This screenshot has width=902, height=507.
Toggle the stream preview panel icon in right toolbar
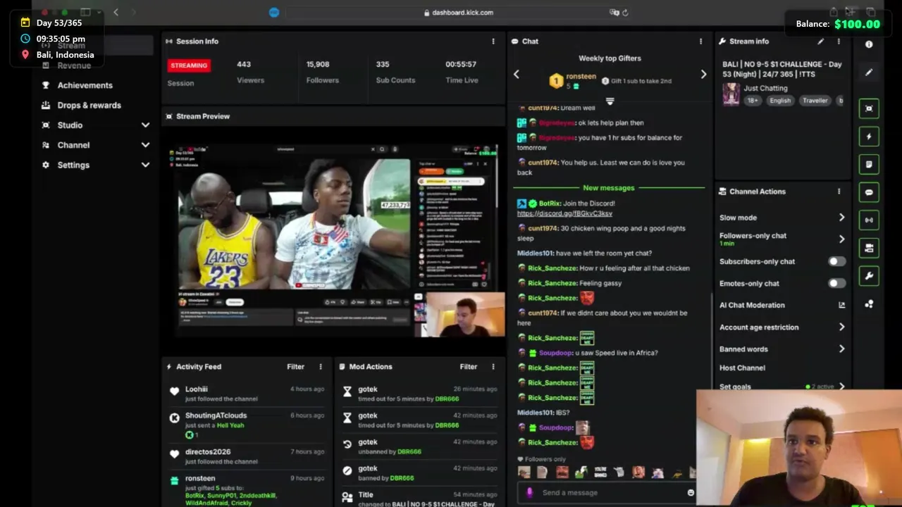tap(869, 108)
